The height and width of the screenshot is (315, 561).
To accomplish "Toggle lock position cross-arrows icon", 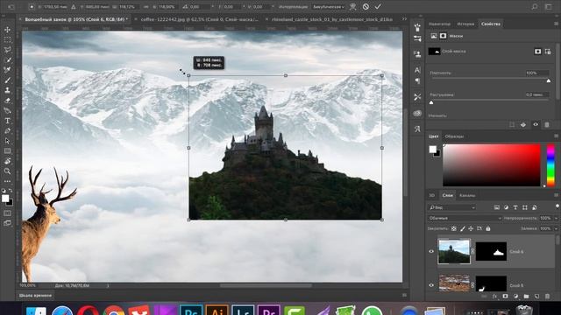I will coord(471,228).
